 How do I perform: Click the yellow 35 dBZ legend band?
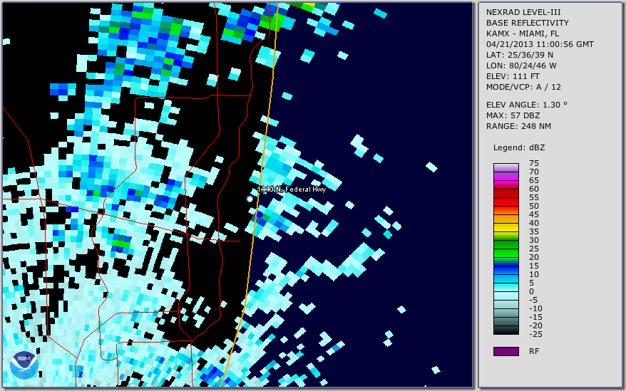506,228
